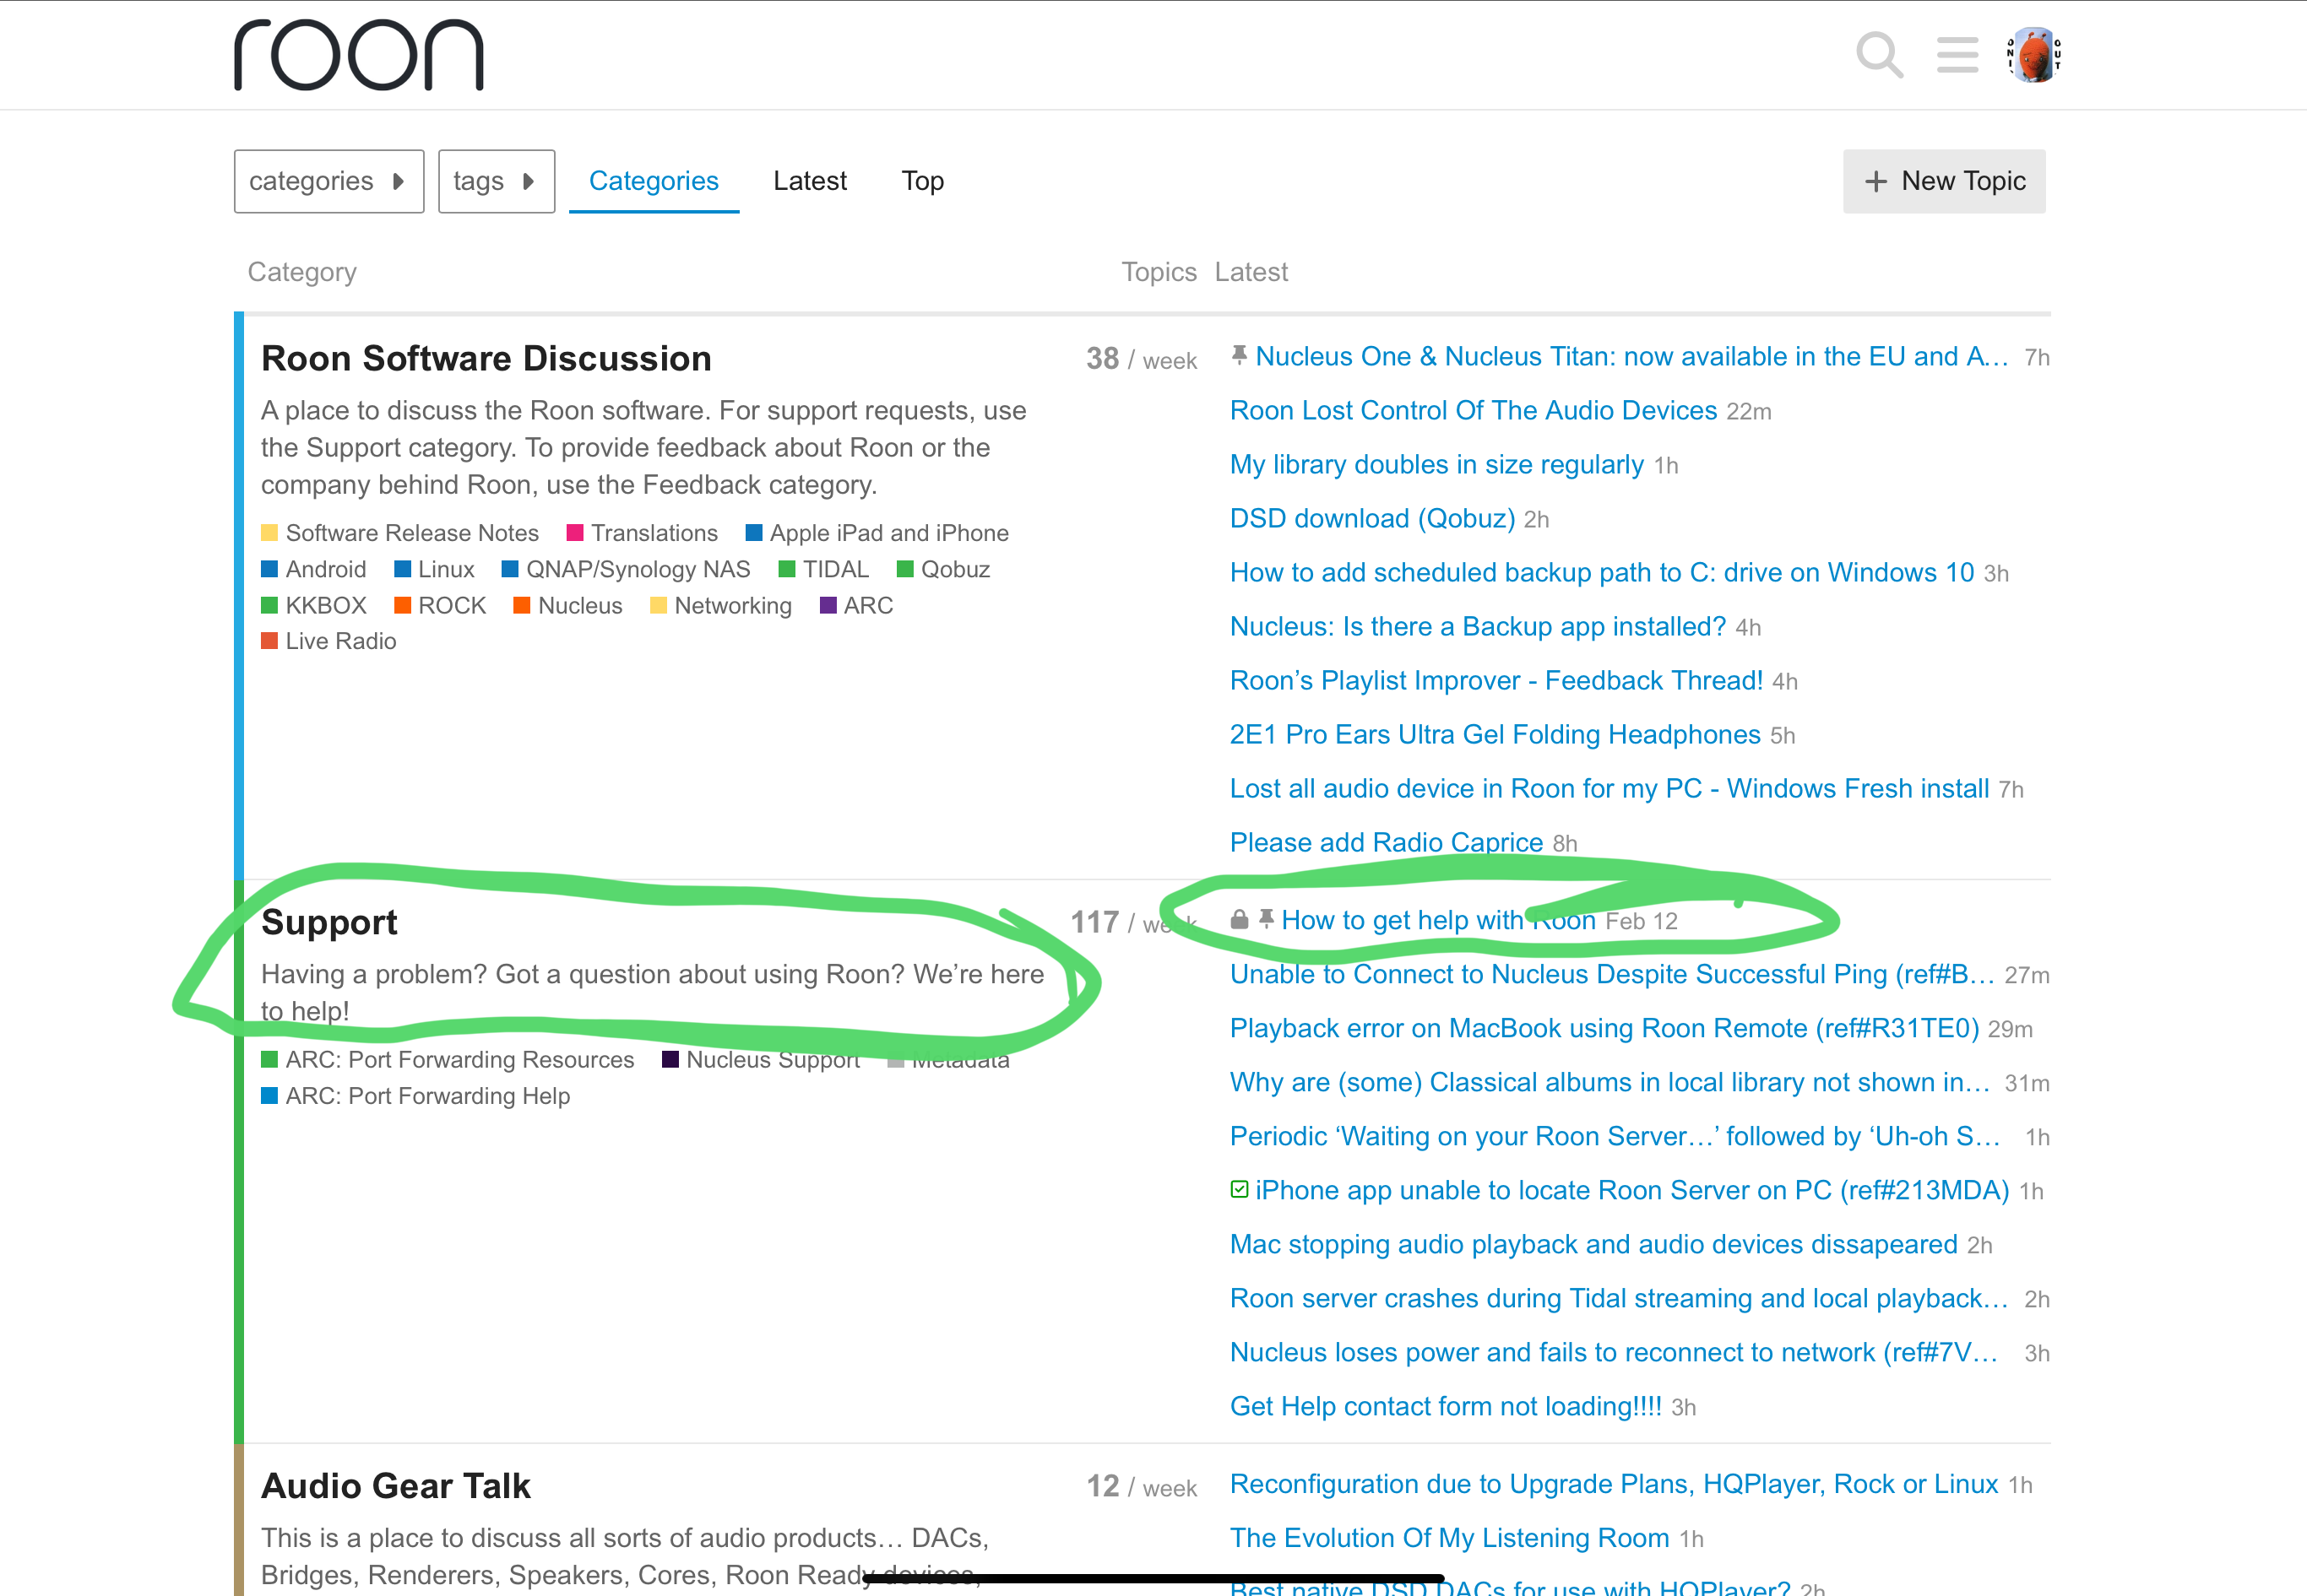Switch to the Latest tab
2307x1596 pixels.
pyautogui.click(x=809, y=181)
